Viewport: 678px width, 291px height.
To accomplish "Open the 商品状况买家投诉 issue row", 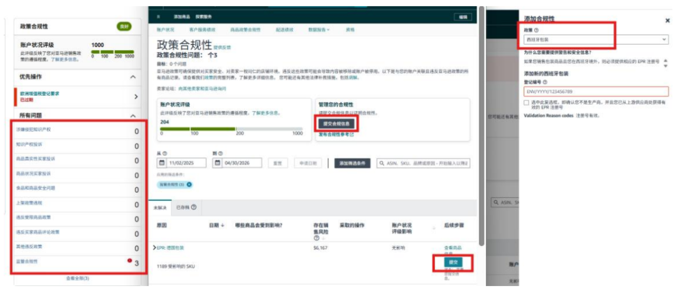I will 77,174.
